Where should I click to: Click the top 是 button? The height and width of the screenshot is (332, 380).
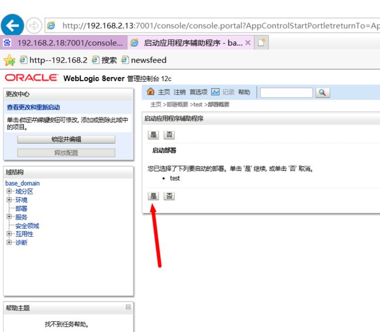click(x=153, y=135)
